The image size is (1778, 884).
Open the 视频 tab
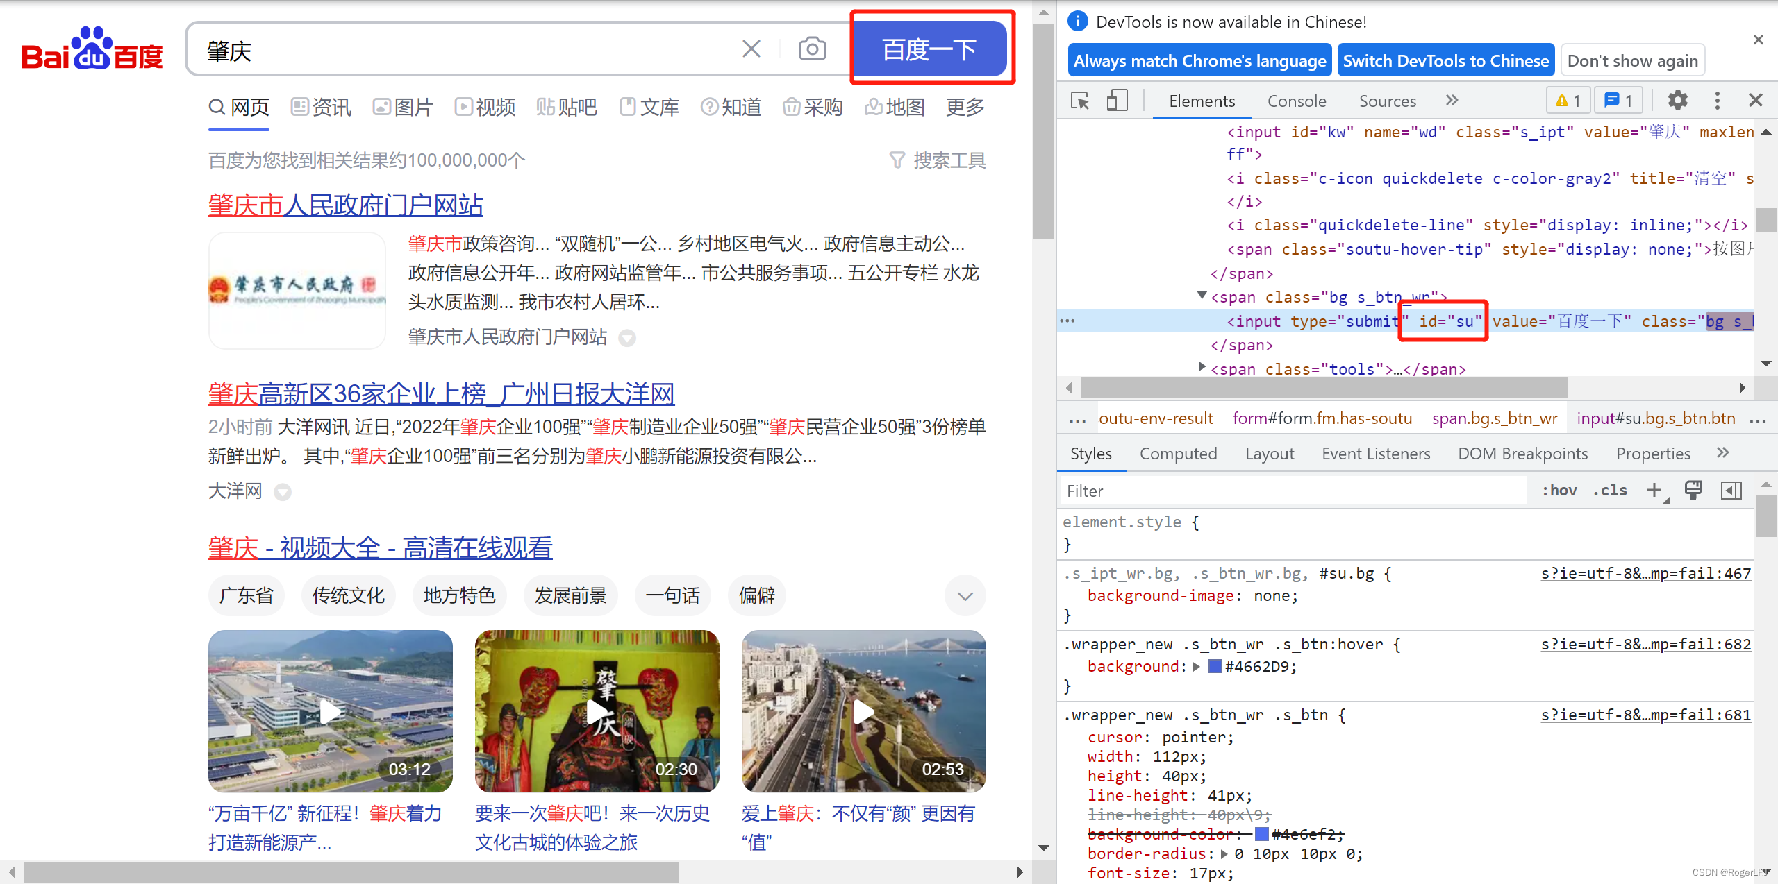coord(485,107)
